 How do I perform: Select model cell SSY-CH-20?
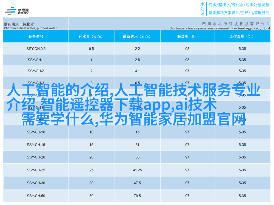point(36,157)
